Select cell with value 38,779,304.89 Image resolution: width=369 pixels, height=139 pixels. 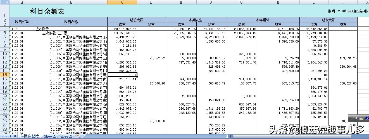point(314,33)
